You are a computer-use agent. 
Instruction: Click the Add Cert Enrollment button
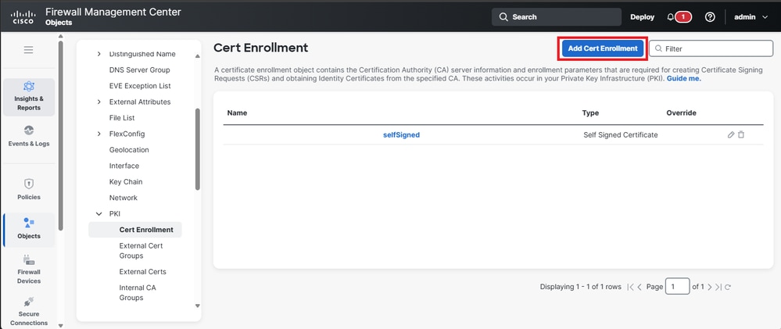tap(602, 48)
